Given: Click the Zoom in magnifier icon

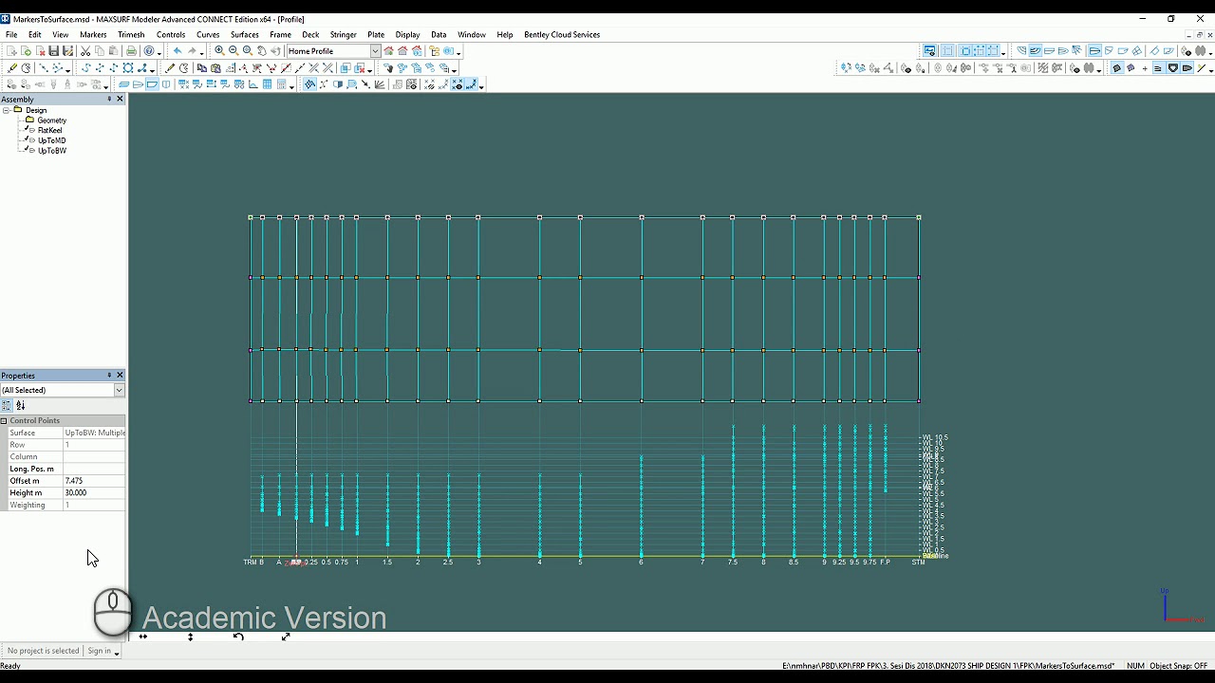Looking at the screenshot, I should point(220,50).
